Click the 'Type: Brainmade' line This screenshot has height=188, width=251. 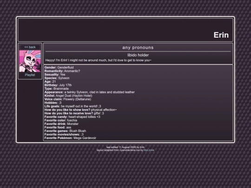coord(57,89)
